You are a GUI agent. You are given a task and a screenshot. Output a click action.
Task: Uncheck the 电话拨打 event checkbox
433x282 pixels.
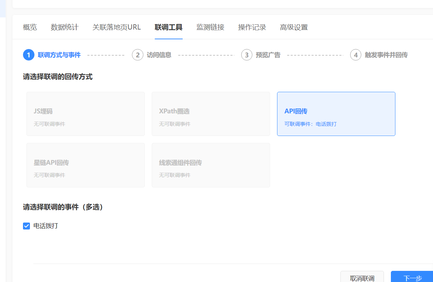pyautogui.click(x=26, y=226)
